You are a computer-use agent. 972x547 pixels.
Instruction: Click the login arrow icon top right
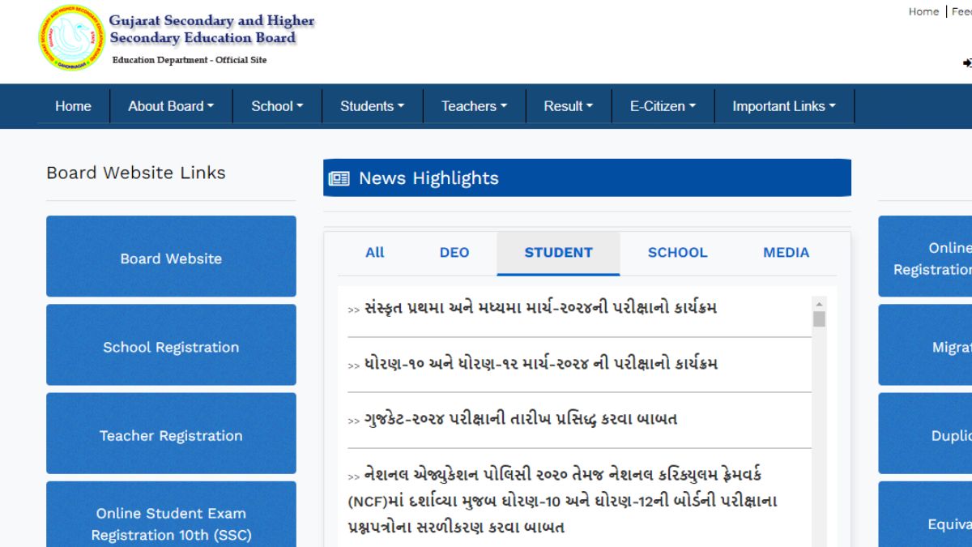tap(966, 61)
